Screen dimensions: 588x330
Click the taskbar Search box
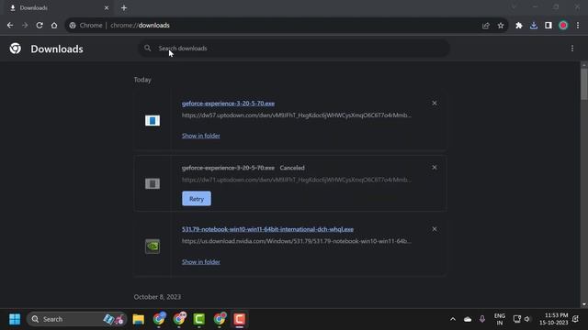click(77, 319)
